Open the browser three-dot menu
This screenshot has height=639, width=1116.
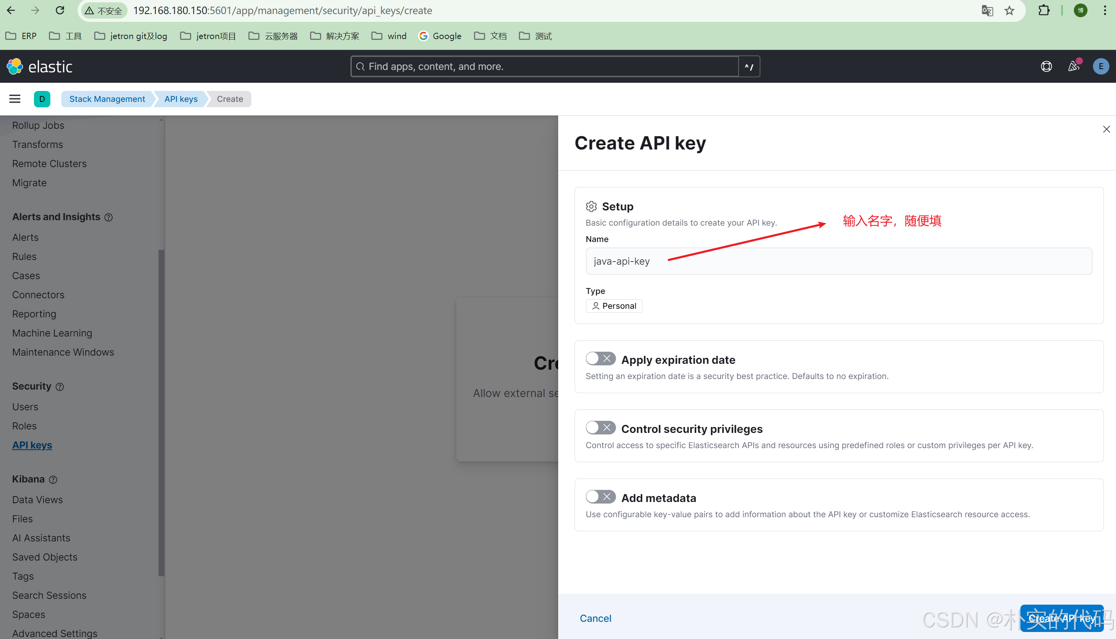pyautogui.click(x=1105, y=11)
